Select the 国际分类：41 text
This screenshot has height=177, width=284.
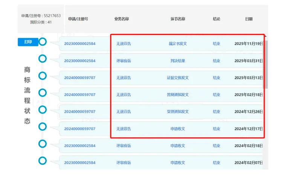pyautogui.click(x=41, y=22)
